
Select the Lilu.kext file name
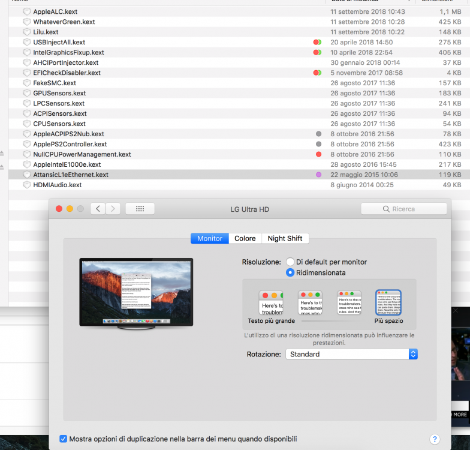[46, 32]
